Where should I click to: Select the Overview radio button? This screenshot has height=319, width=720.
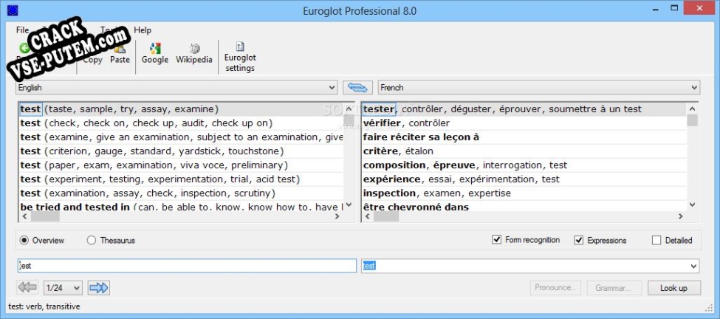coord(24,240)
